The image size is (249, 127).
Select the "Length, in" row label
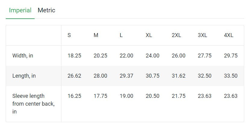point(24,76)
